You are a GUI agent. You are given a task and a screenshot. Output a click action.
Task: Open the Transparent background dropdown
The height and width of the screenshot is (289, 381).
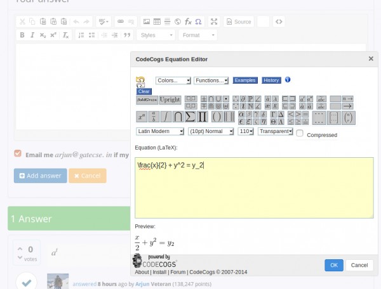point(276,131)
